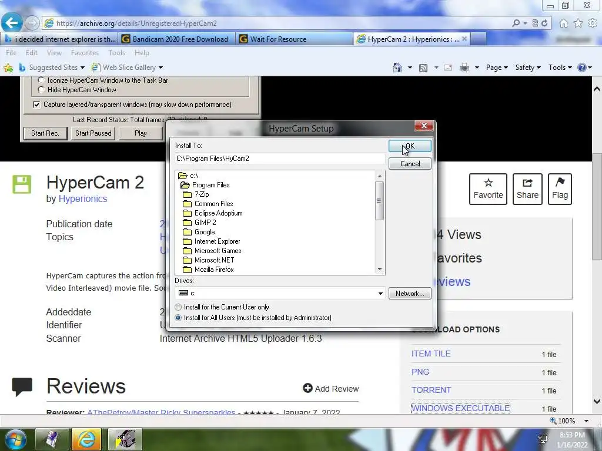Click the folder list scrollbar thumb
The width and height of the screenshot is (602, 451).
[x=379, y=201]
